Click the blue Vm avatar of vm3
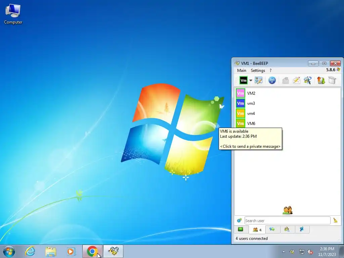344x258 pixels. tap(241, 103)
